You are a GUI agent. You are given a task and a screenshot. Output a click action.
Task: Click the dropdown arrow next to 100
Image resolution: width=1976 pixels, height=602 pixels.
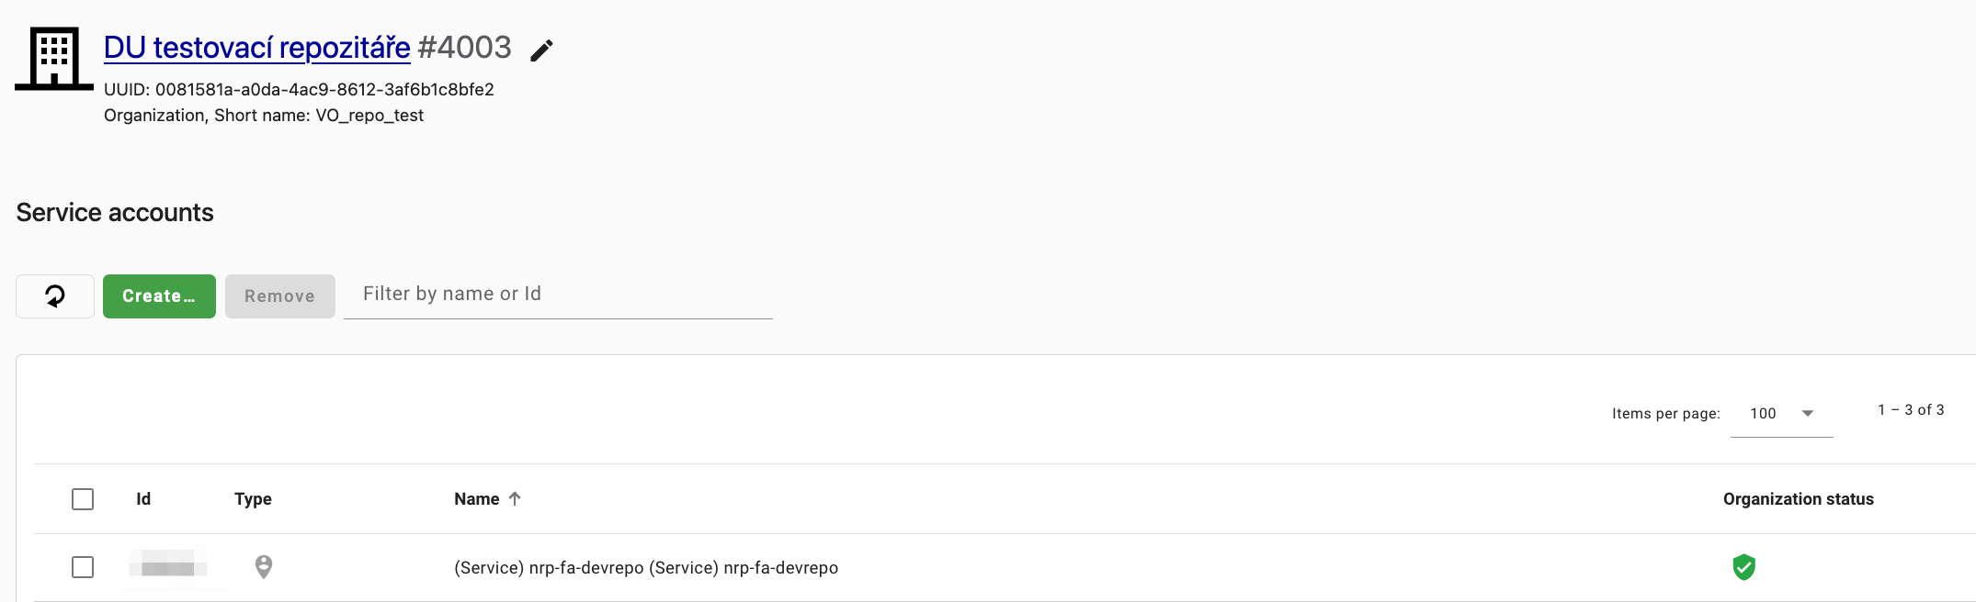[x=1808, y=414]
